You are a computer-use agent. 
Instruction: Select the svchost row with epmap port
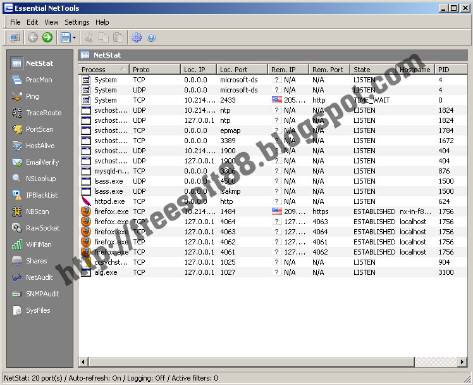[x=273, y=130]
